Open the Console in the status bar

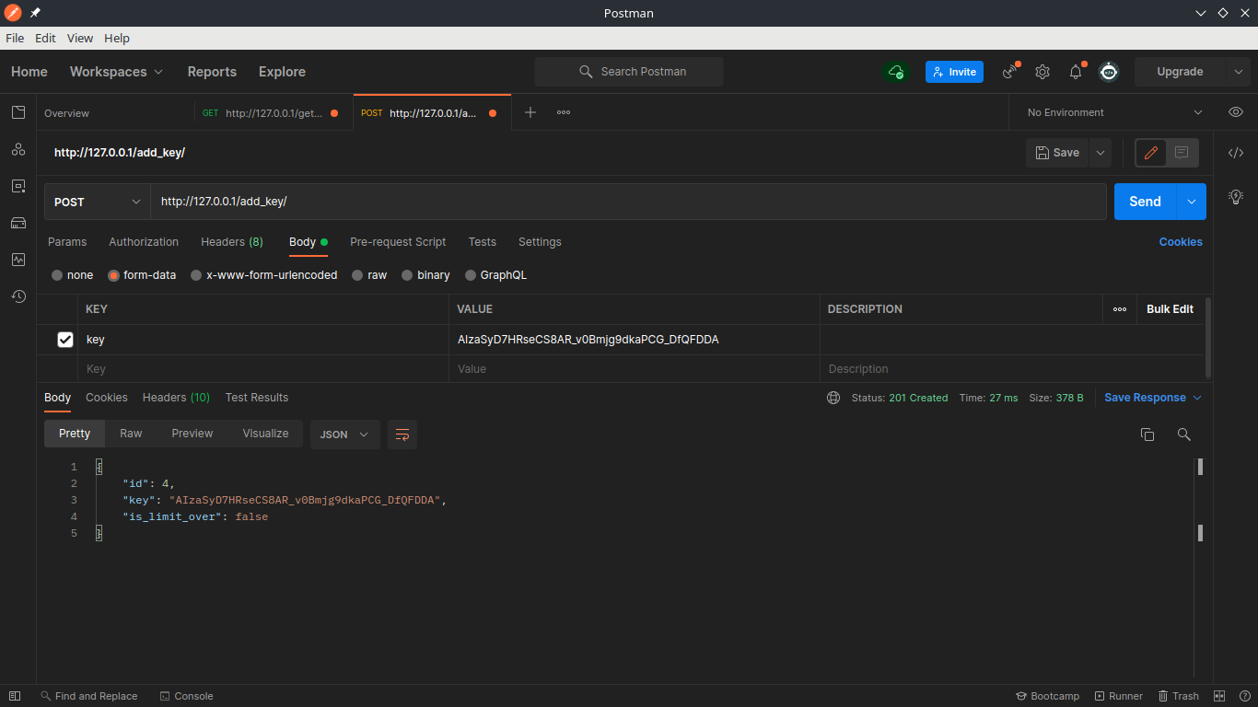[x=186, y=696]
